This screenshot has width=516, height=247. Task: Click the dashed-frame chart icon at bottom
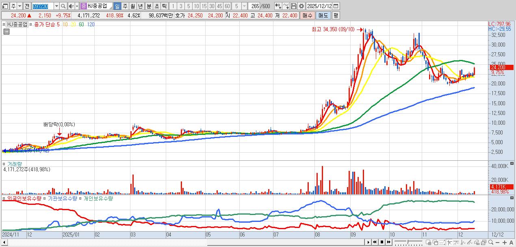pos(442,242)
